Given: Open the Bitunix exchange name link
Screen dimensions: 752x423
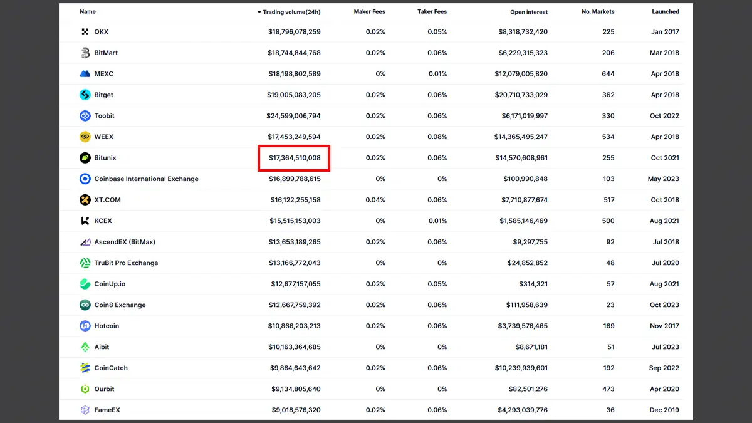Looking at the screenshot, I should (x=105, y=158).
